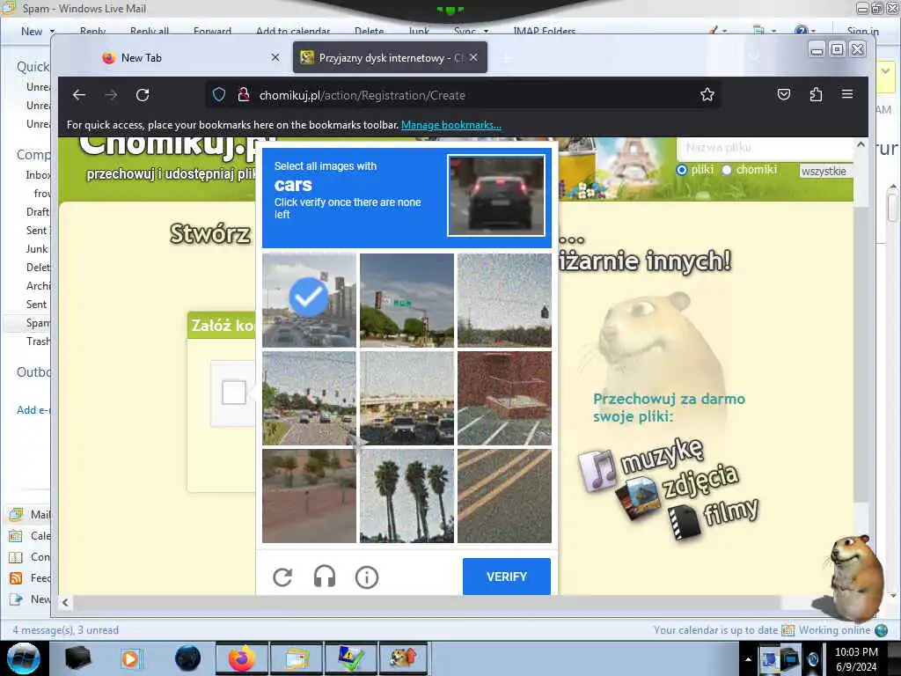Open Newsgroups section in Live Mail sidebar
901x676 pixels.
coord(30,599)
